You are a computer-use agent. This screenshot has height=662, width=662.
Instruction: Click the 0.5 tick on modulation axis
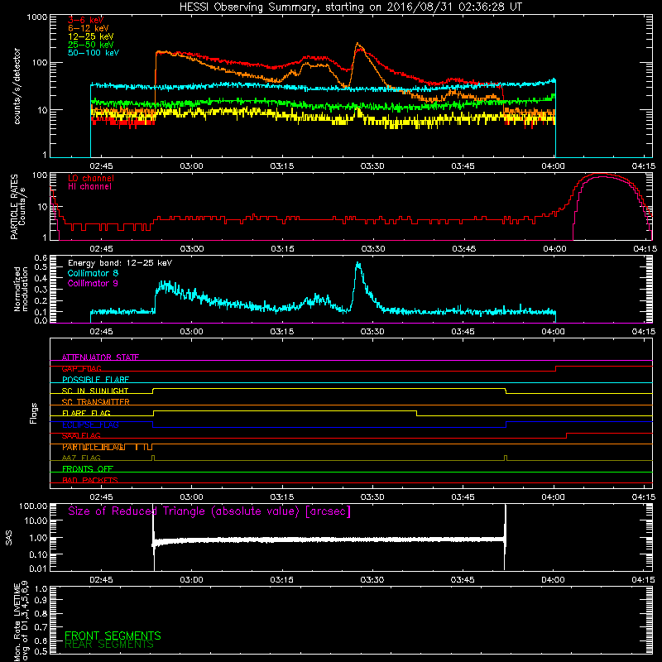tap(41, 267)
